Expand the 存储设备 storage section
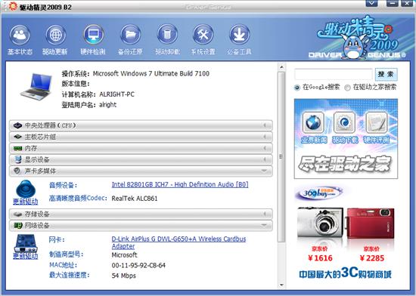416x296 pixels. click(141, 214)
